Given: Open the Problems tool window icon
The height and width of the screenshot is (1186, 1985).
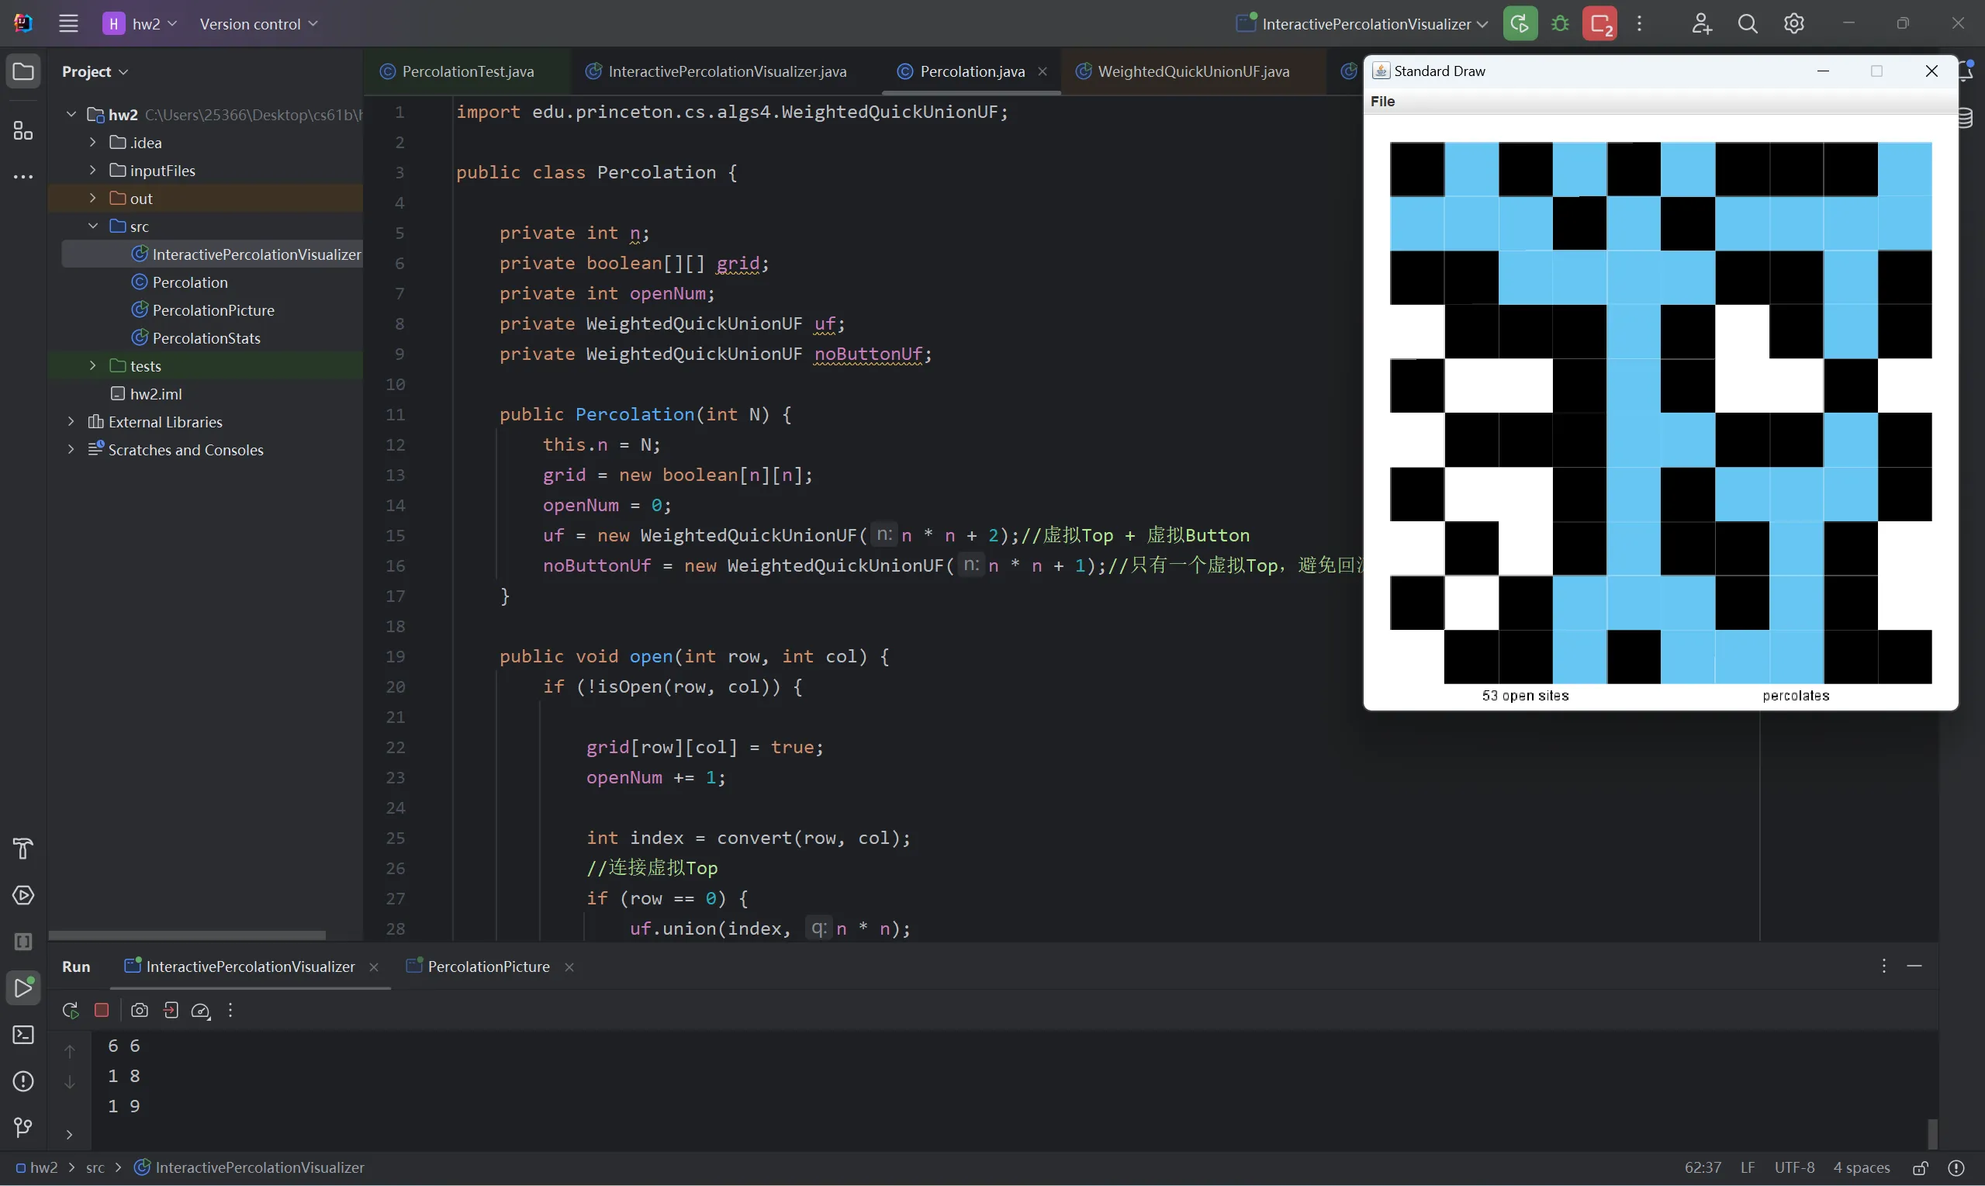Looking at the screenshot, I should (23, 1081).
